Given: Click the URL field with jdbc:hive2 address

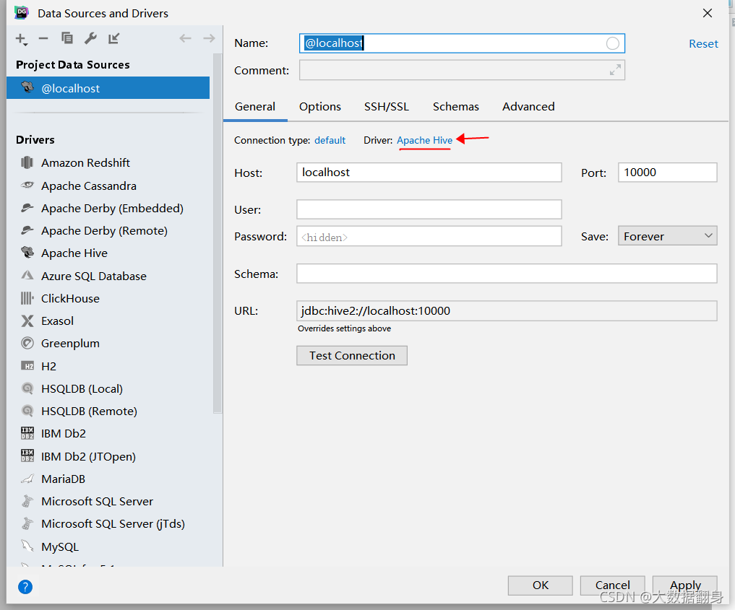Looking at the screenshot, I should (x=507, y=311).
